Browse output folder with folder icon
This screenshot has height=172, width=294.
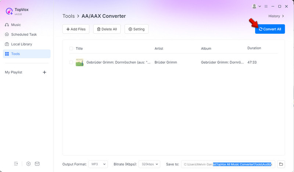click(281, 164)
